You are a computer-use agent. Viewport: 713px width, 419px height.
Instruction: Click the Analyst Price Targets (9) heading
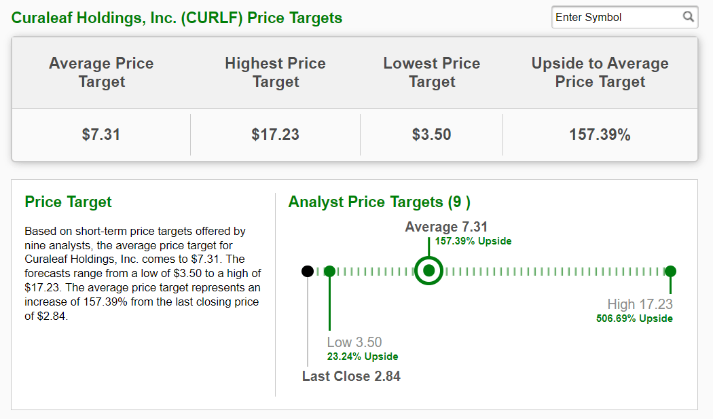pos(380,202)
